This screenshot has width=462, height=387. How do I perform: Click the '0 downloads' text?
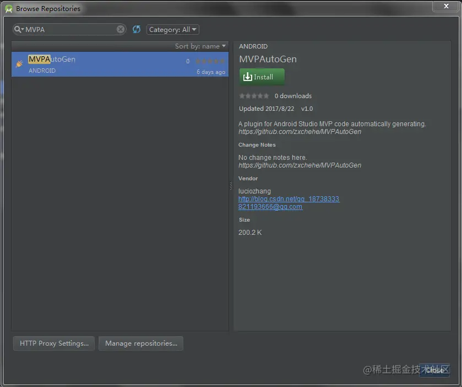(293, 96)
